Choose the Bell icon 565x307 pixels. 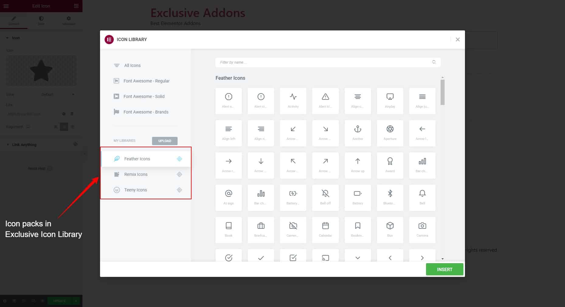[422, 198]
